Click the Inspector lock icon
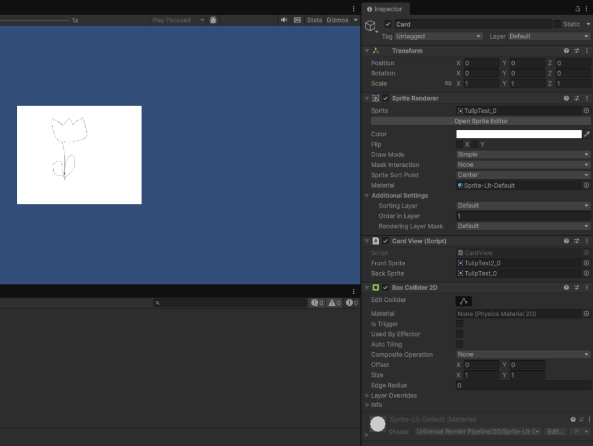This screenshot has height=446, width=593. (x=577, y=9)
